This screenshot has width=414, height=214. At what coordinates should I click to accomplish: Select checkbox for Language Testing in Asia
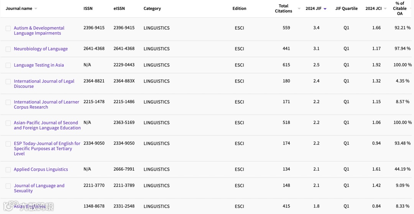[x=8, y=65]
